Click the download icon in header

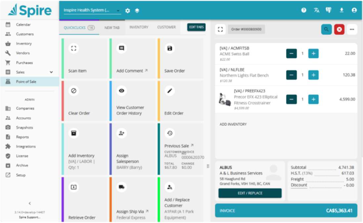(341, 10)
